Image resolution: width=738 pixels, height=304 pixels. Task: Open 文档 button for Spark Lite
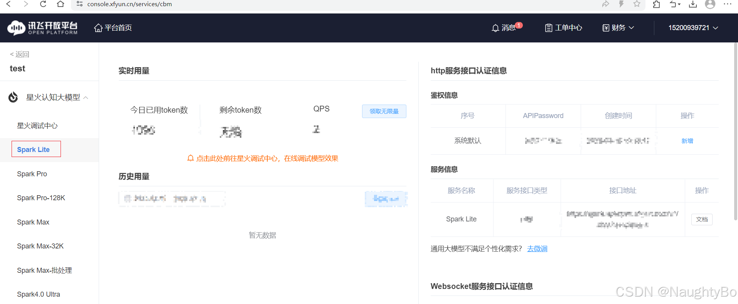coord(702,220)
